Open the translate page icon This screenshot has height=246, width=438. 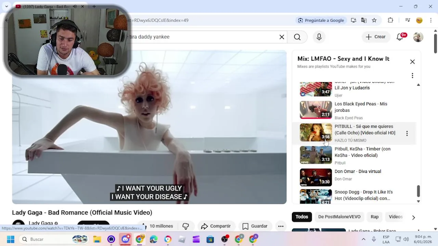point(364,20)
